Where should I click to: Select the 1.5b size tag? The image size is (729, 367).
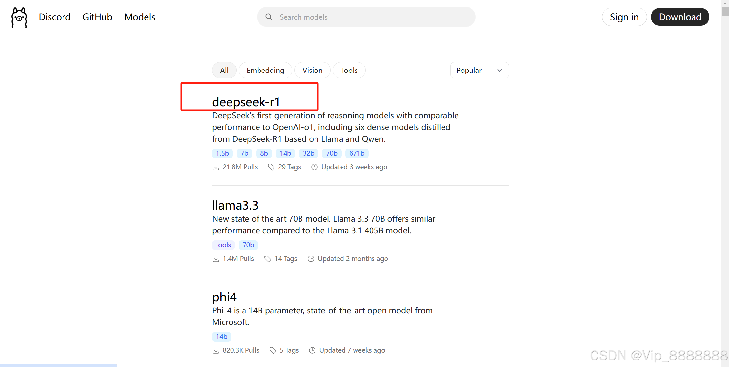[222, 153]
